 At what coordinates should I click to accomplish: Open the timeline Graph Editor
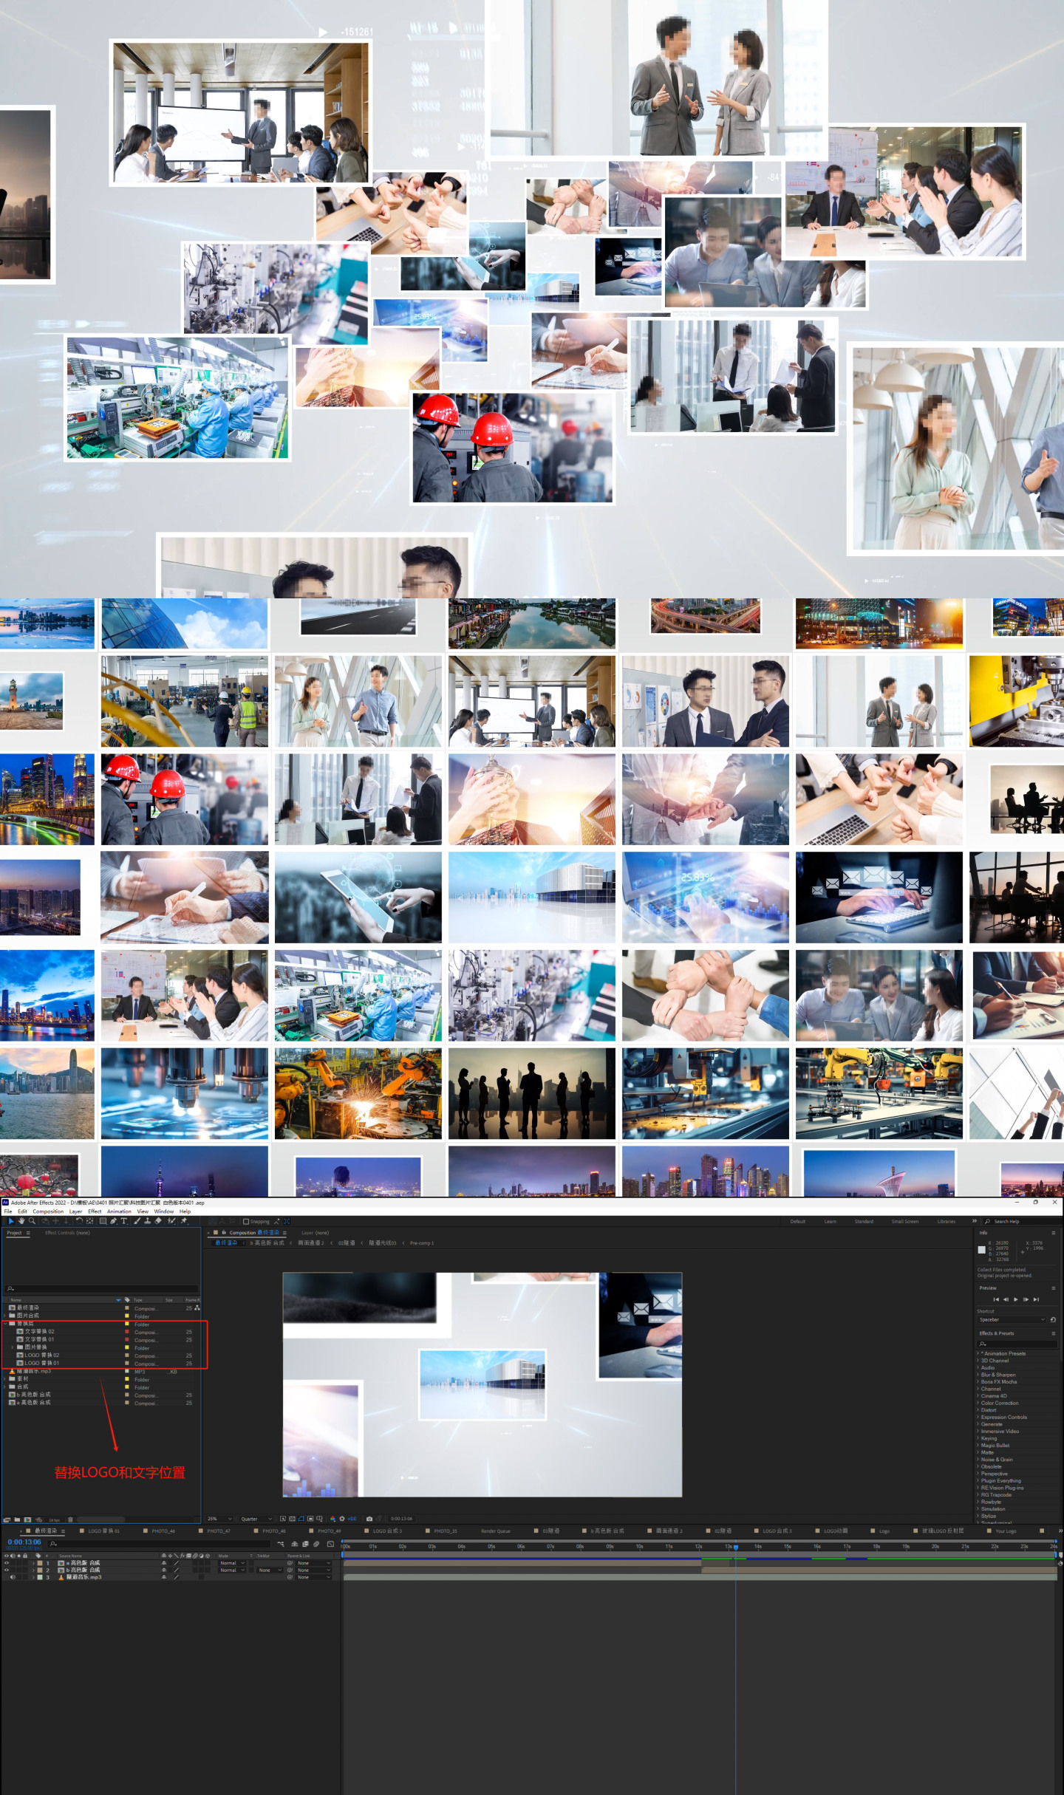pyautogui.click(x=330, y=1544)
